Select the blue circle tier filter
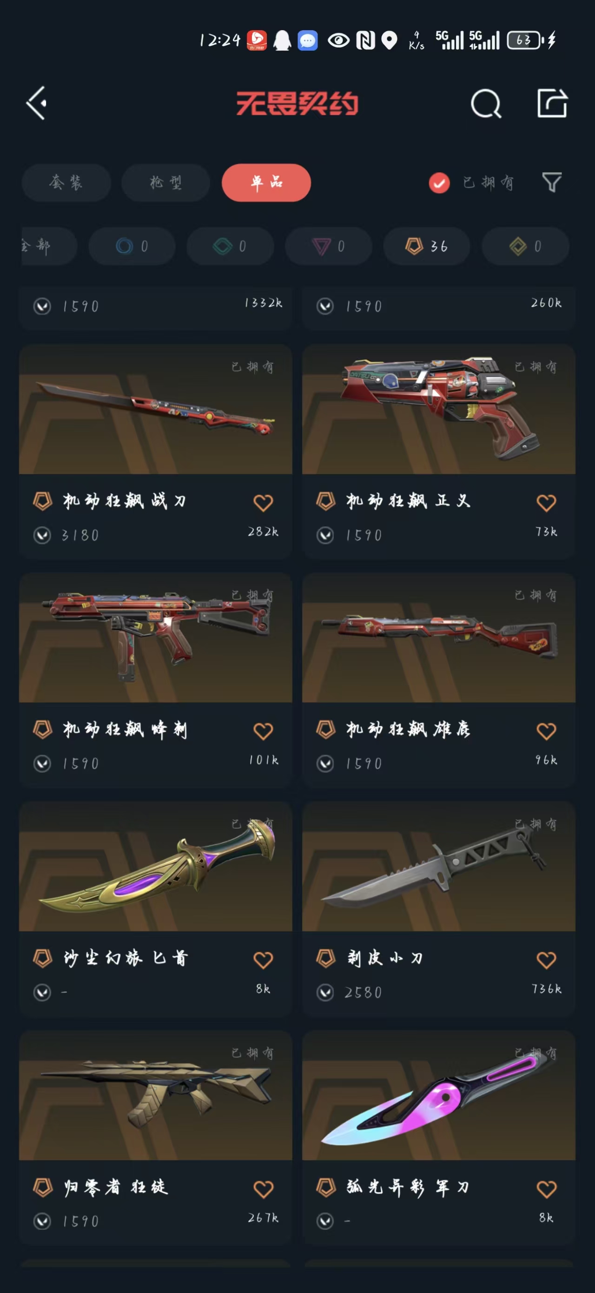 click(132, 246)
